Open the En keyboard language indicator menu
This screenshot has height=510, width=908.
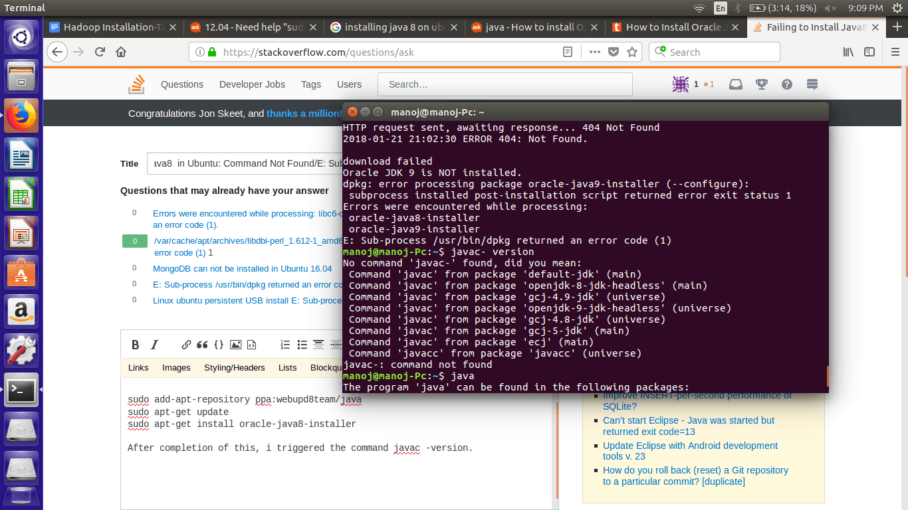pyautogui.click(x=721, y=8)
